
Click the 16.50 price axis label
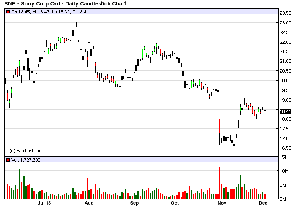coord(285,148)
